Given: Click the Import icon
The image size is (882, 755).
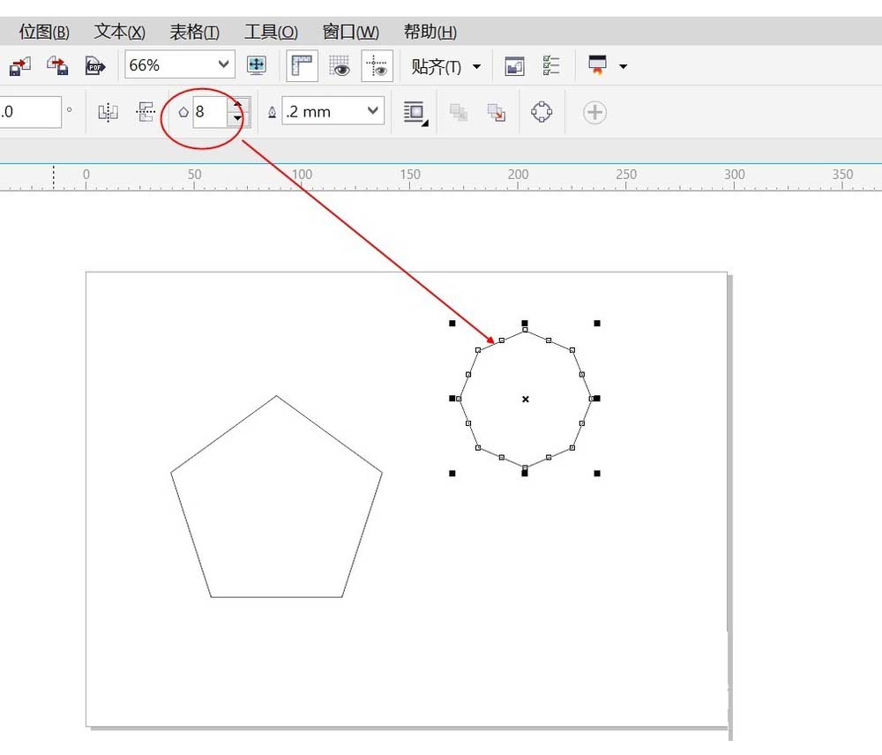Looking at the screenshot, I should coord(20,66).
